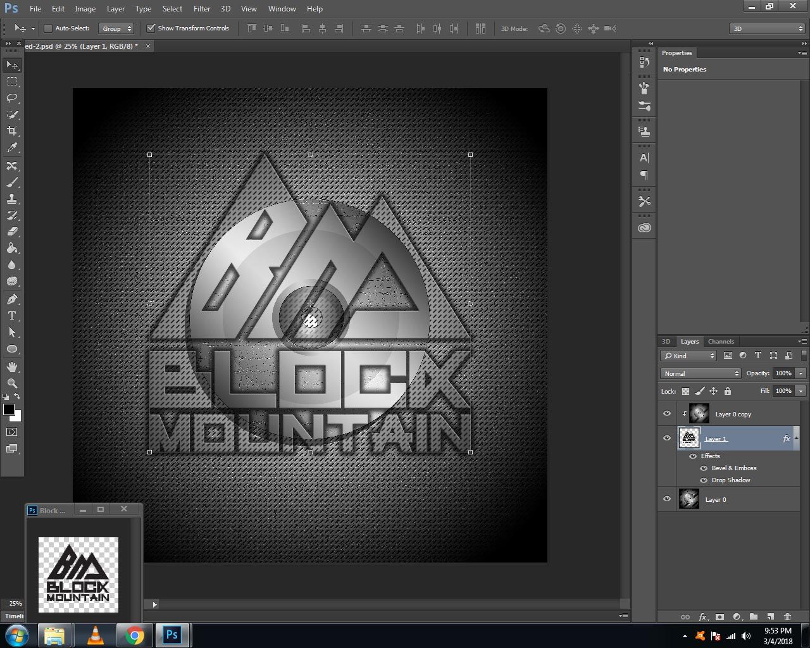The image size is (810, 648).
Task: Click the foreground color swatch
Action: tap(8, 409)
